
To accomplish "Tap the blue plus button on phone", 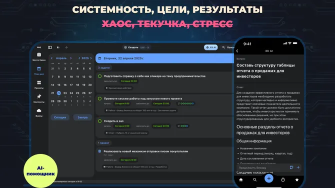I will point(269,178).
